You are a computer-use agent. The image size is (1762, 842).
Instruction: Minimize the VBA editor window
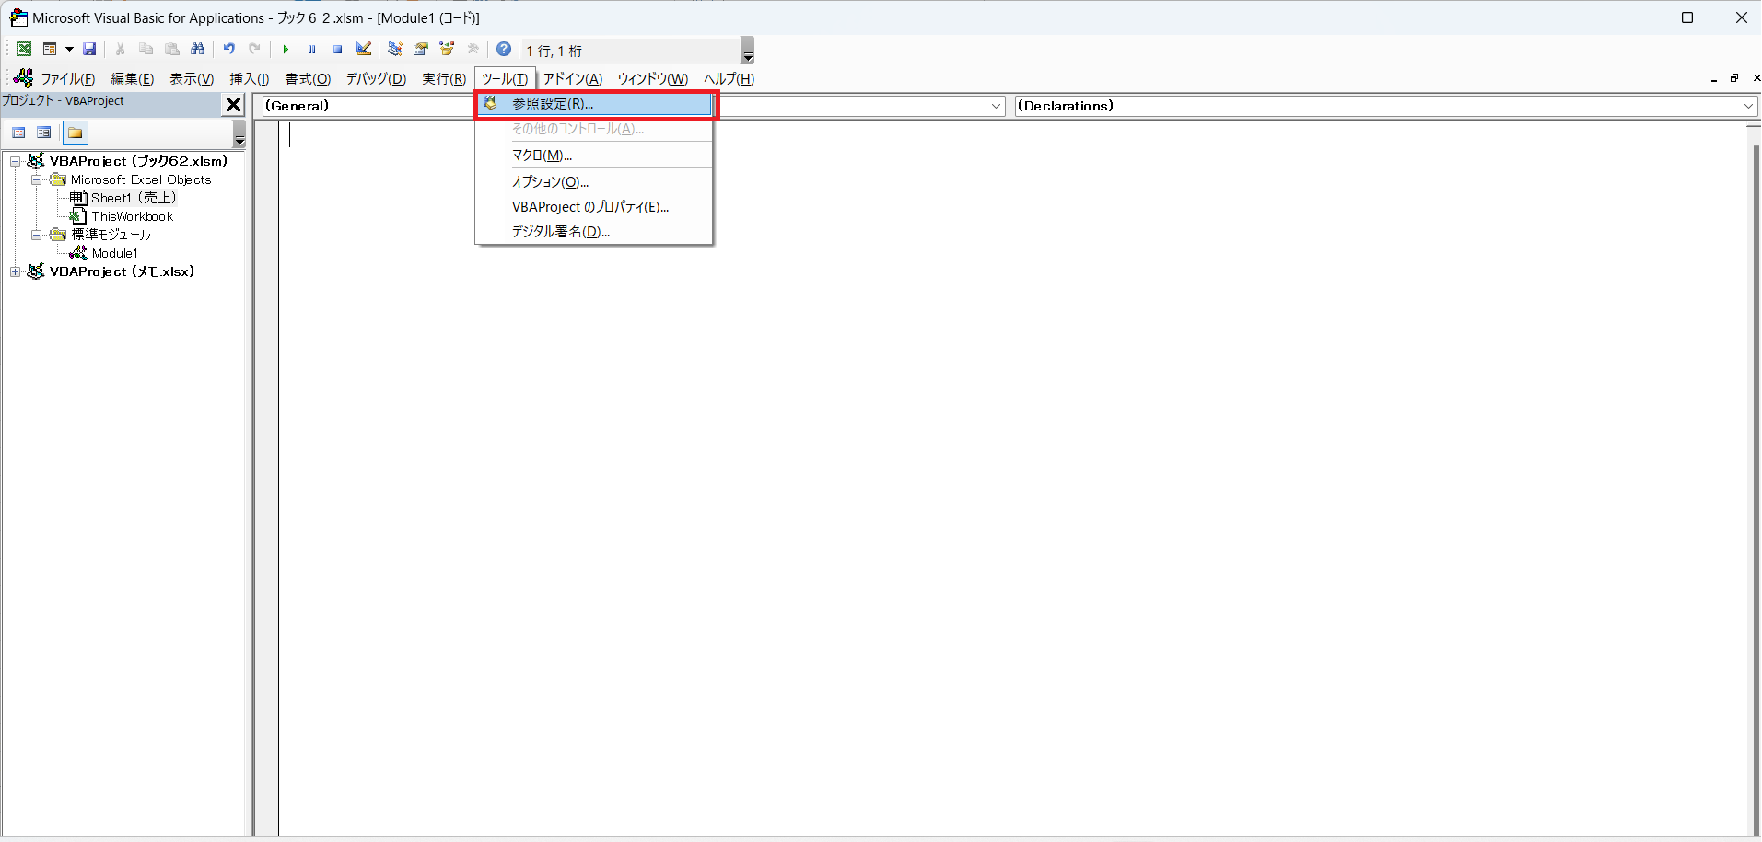point(1634,17)
